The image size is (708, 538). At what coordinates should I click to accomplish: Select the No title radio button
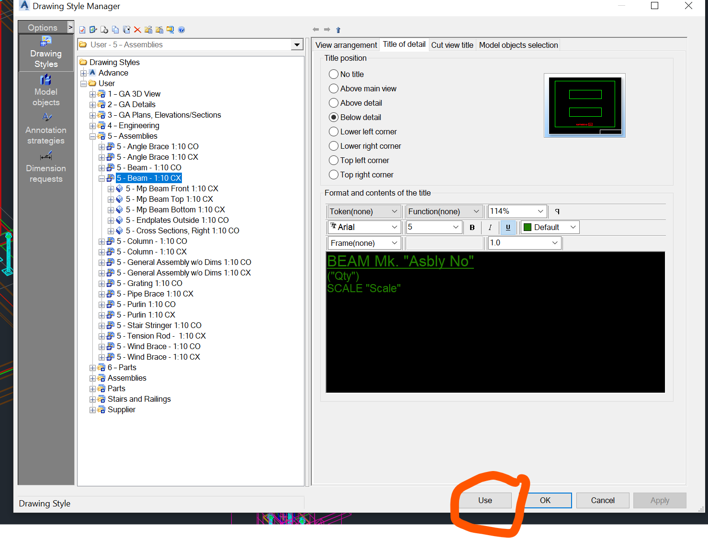coord(334,74)
